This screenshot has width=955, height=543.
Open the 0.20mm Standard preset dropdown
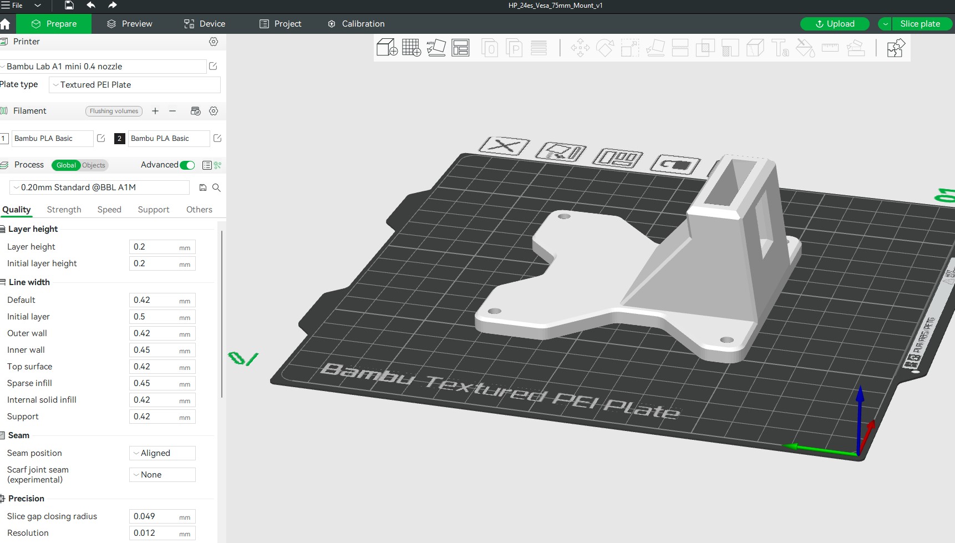[x=100, y=187]
